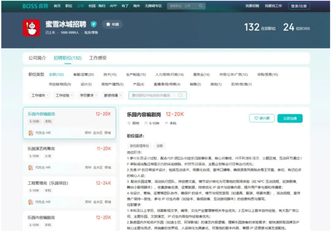Open the 工作城市 dropdown
Viewport: 335px width, 235px height.
tap(40, 96)
